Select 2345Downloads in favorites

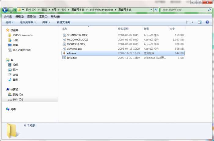[23, 35]
